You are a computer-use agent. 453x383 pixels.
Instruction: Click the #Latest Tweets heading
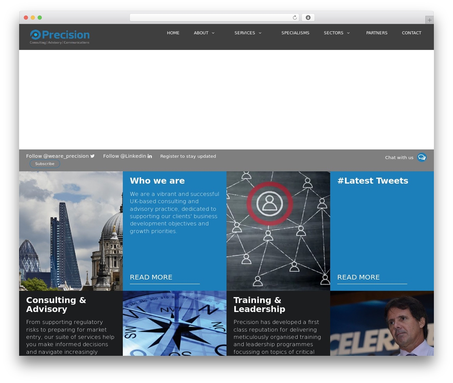pyautogui.click(x=373, y=181)
